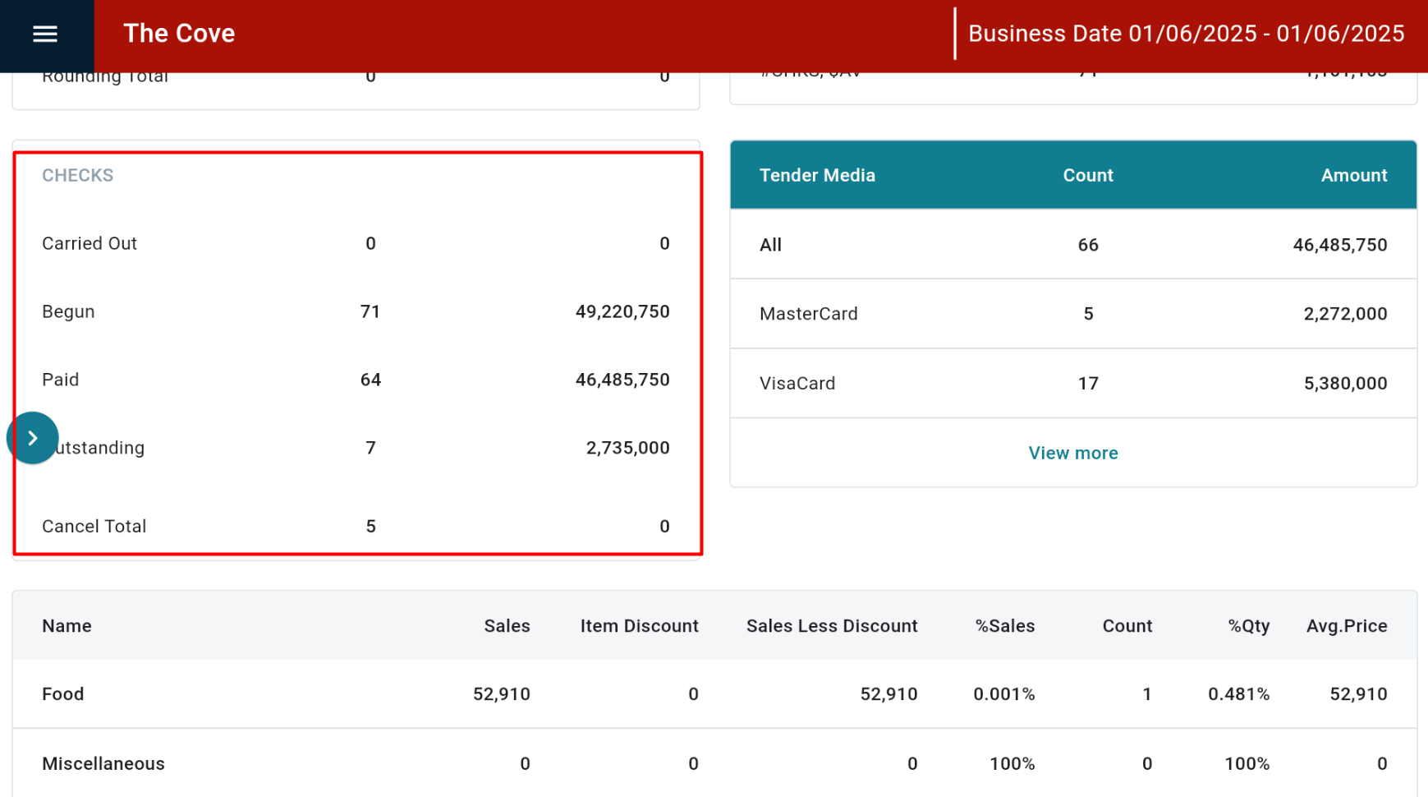Click the View more link
The height and width of the screenshot is (797, 1428).
coord(1072,453)
